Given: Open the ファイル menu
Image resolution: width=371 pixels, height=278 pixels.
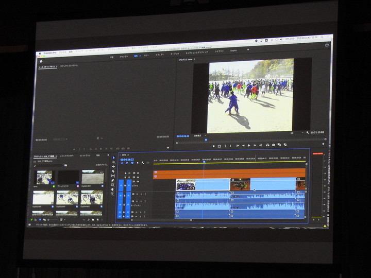Looking at the screenshot, I should point(62,51).
